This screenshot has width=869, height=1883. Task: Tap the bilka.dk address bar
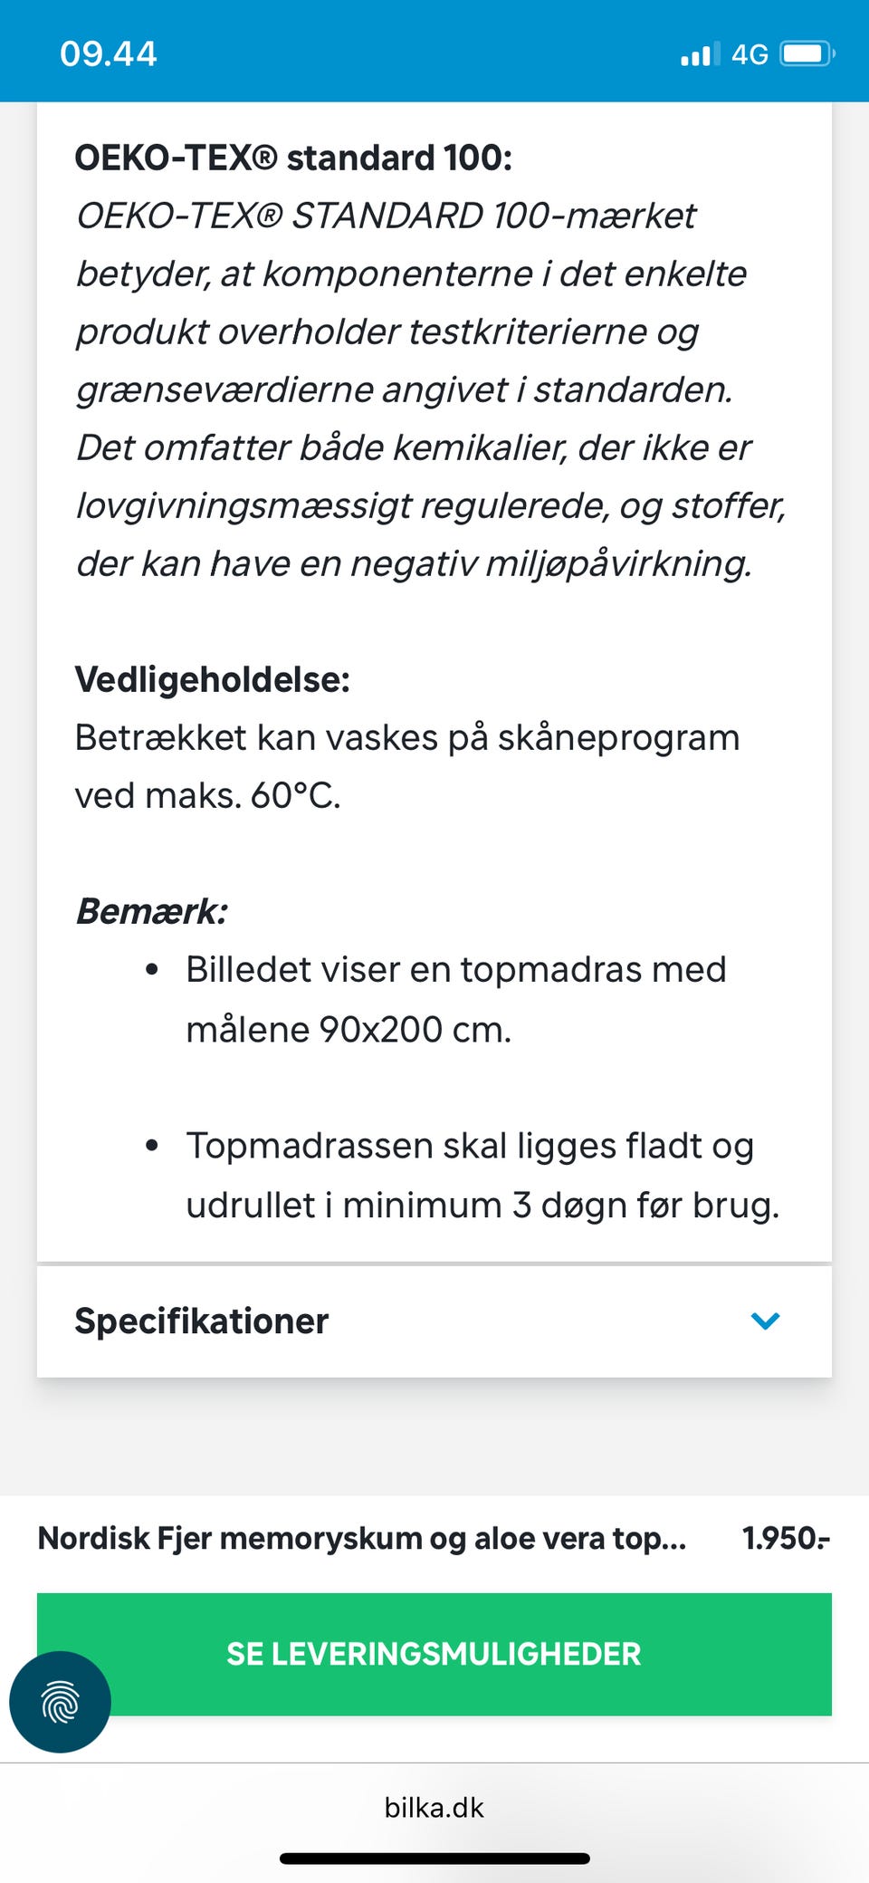click(x=434, y=1808)
